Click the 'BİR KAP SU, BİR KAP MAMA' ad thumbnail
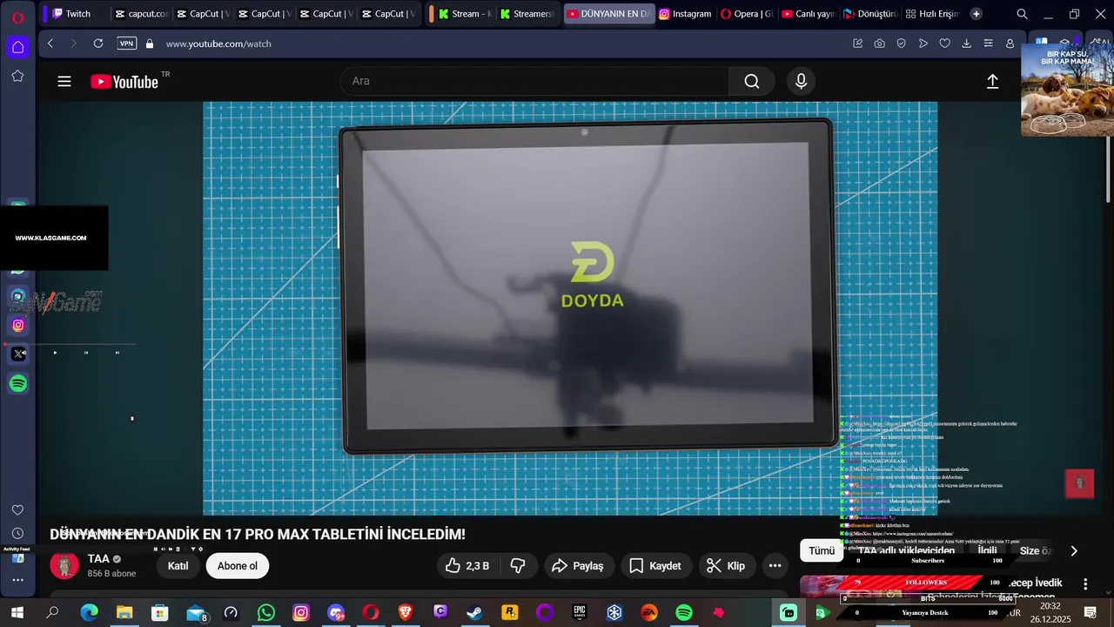The width and height of the screenshot is (1114, 627). [x=1067, y=90]
